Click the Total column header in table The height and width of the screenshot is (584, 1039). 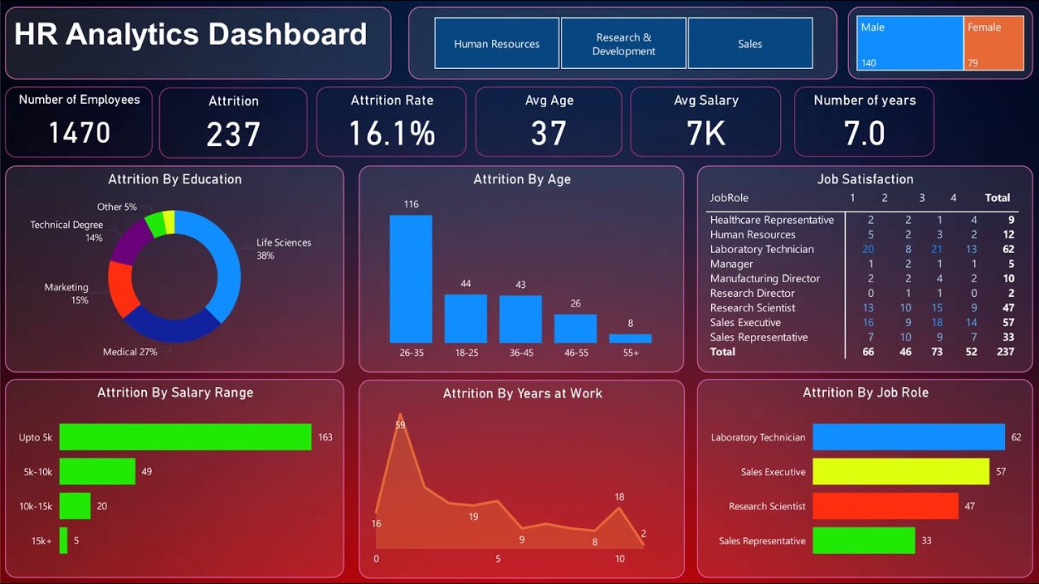[998, 198]
